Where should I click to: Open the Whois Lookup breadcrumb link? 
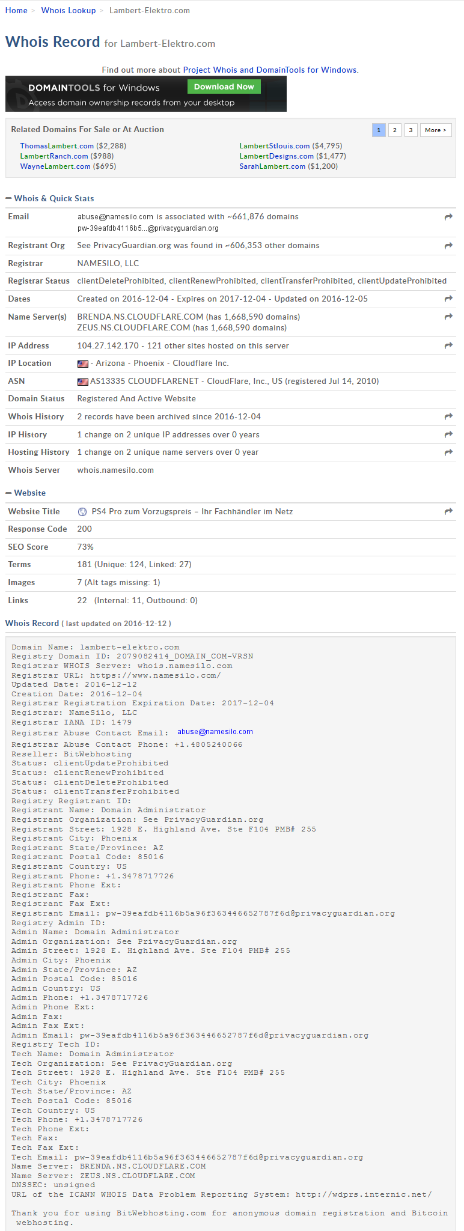click(69, 11)
